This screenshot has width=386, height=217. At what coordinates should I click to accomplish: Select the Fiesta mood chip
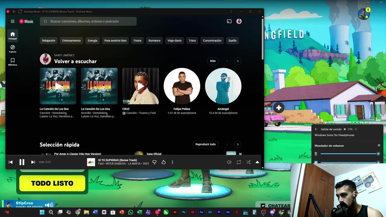click(x=138, y=40)
